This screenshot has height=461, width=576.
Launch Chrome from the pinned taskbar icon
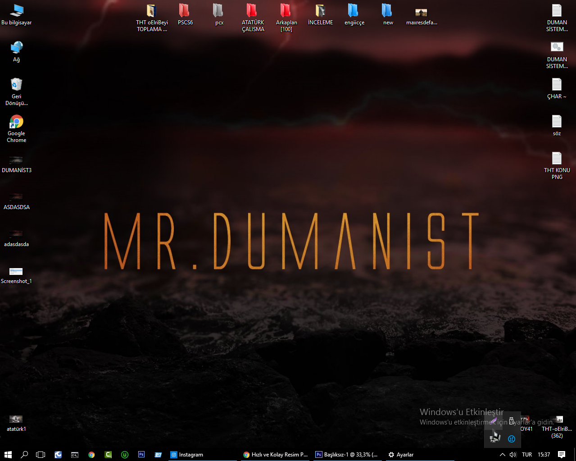click(91, 455)
